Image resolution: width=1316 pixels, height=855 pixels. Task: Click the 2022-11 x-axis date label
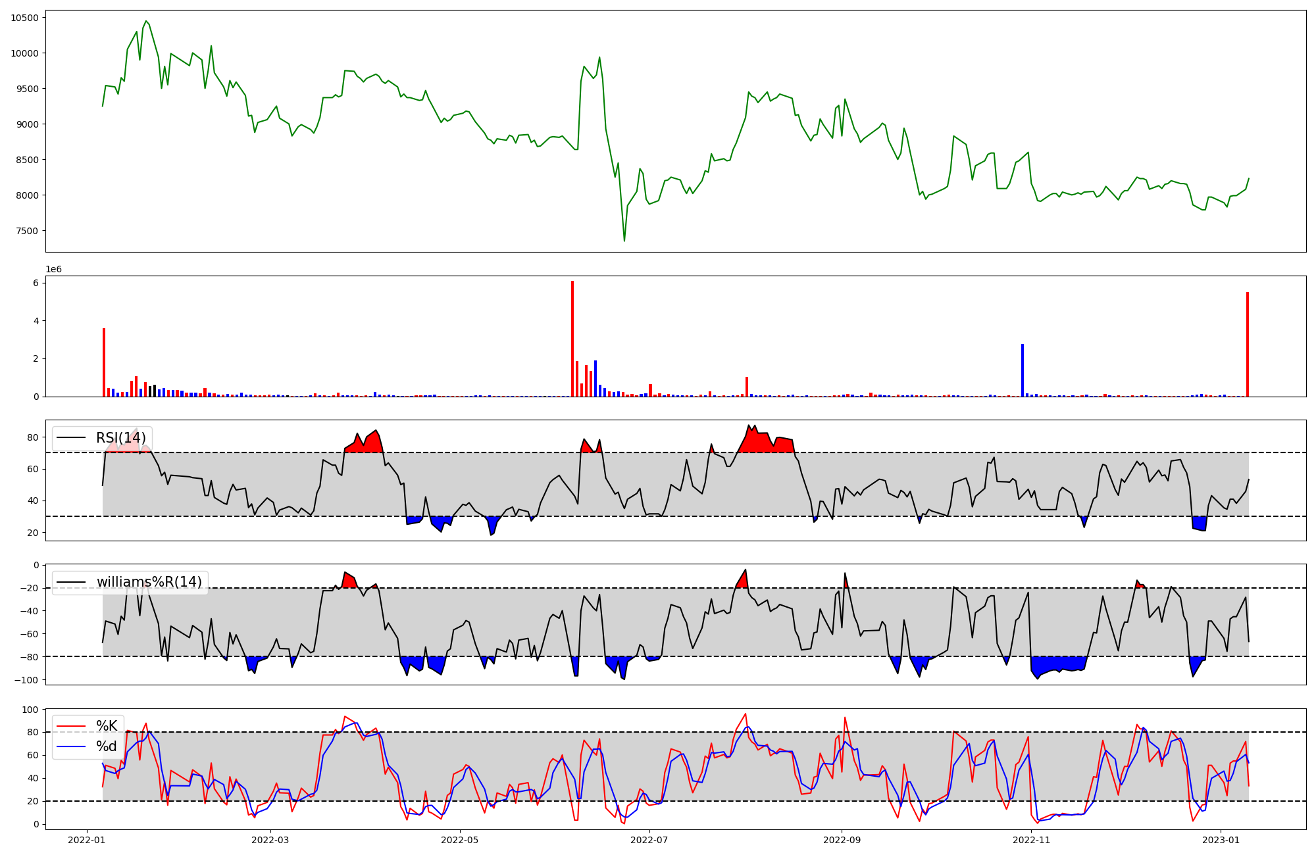1031,840
